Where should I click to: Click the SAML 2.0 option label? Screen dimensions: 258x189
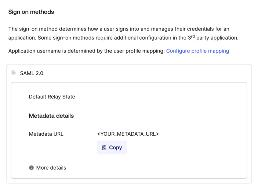[x=32, y=73]
